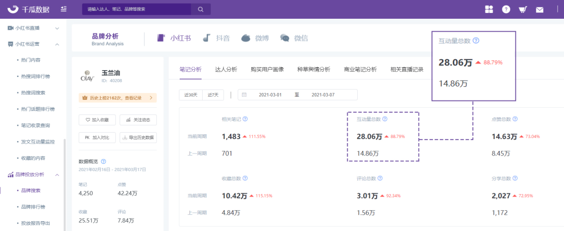Open the 达人分析 tab

point(226,70)
